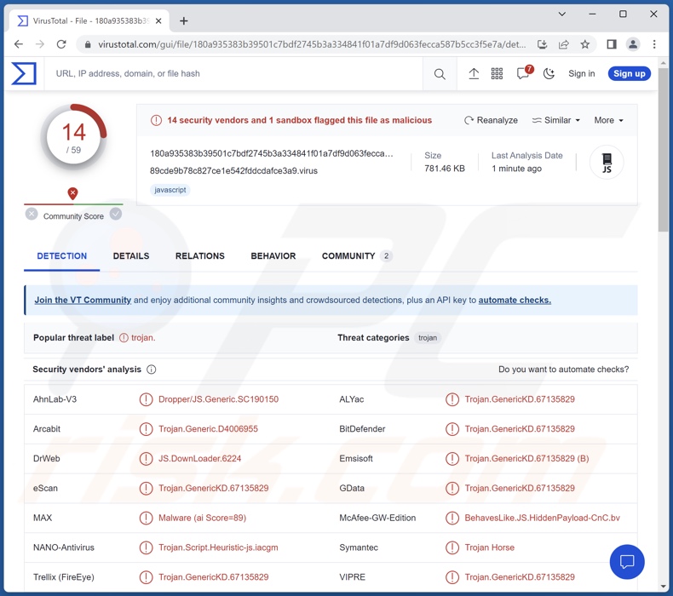Bookmark this page with star icon
The image size is (673, 596).
click(584, 44)
